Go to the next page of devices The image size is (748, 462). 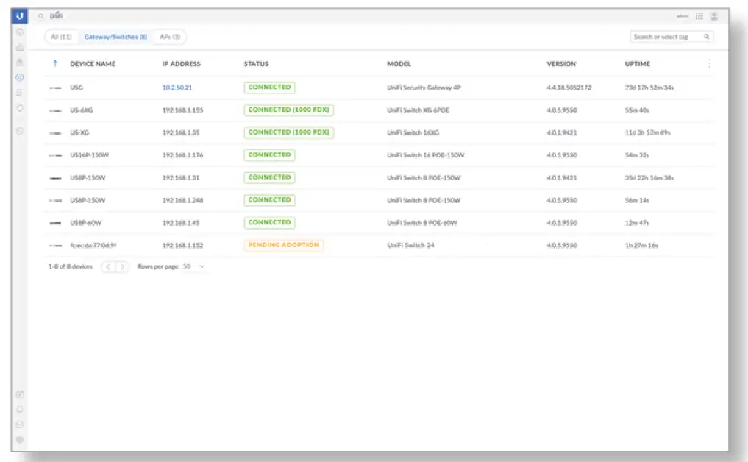[122, 267]
